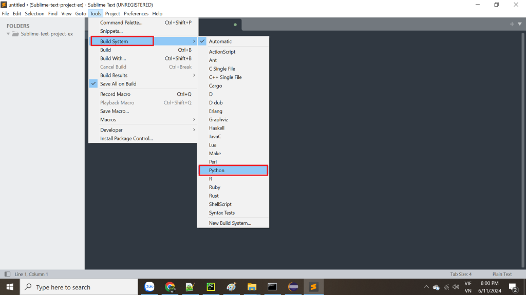Open File Explorer from taskbar
This screenshot has height=295, width=526.
pos(252,287)
